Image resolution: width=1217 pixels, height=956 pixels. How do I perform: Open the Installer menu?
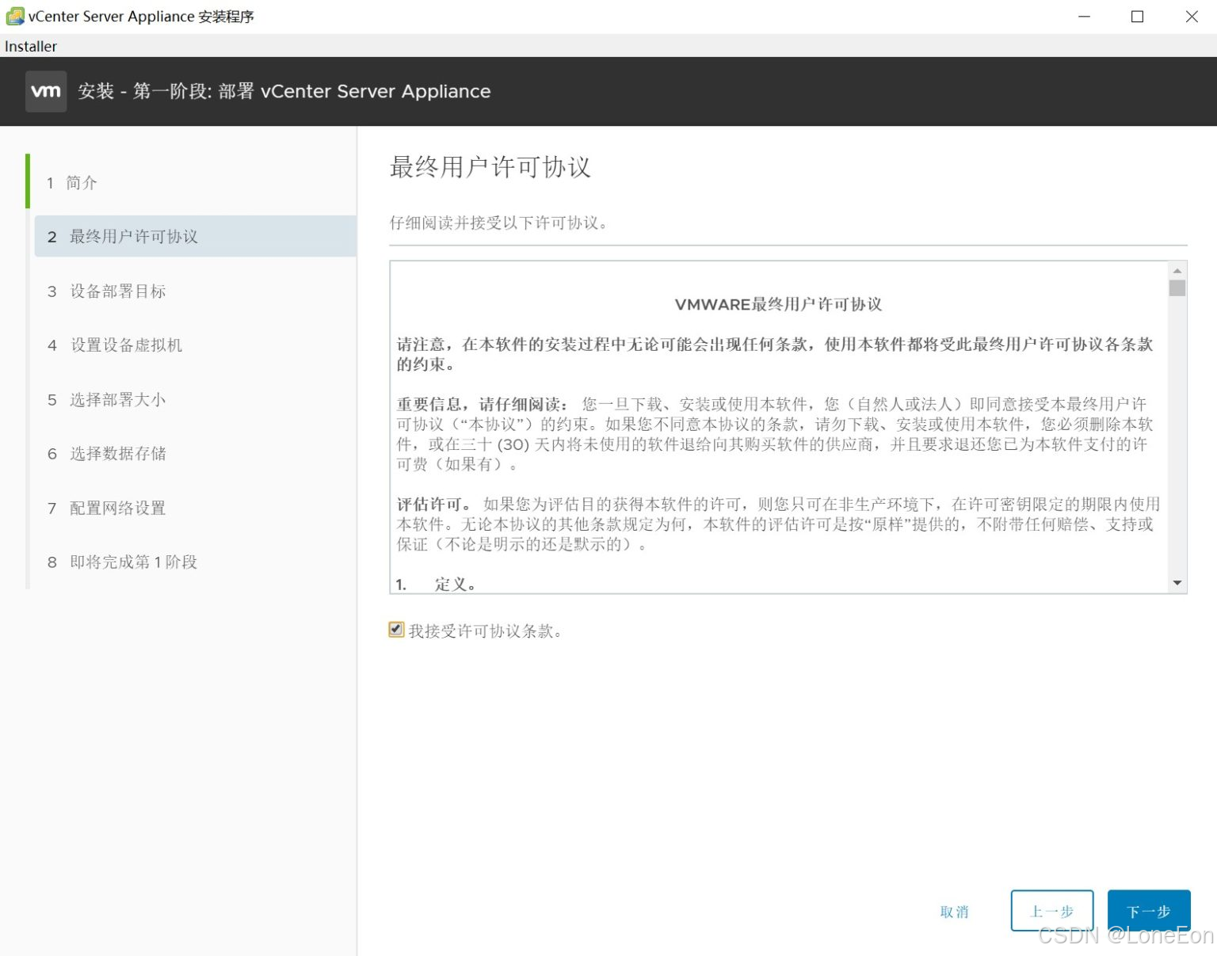pos(30,46)
